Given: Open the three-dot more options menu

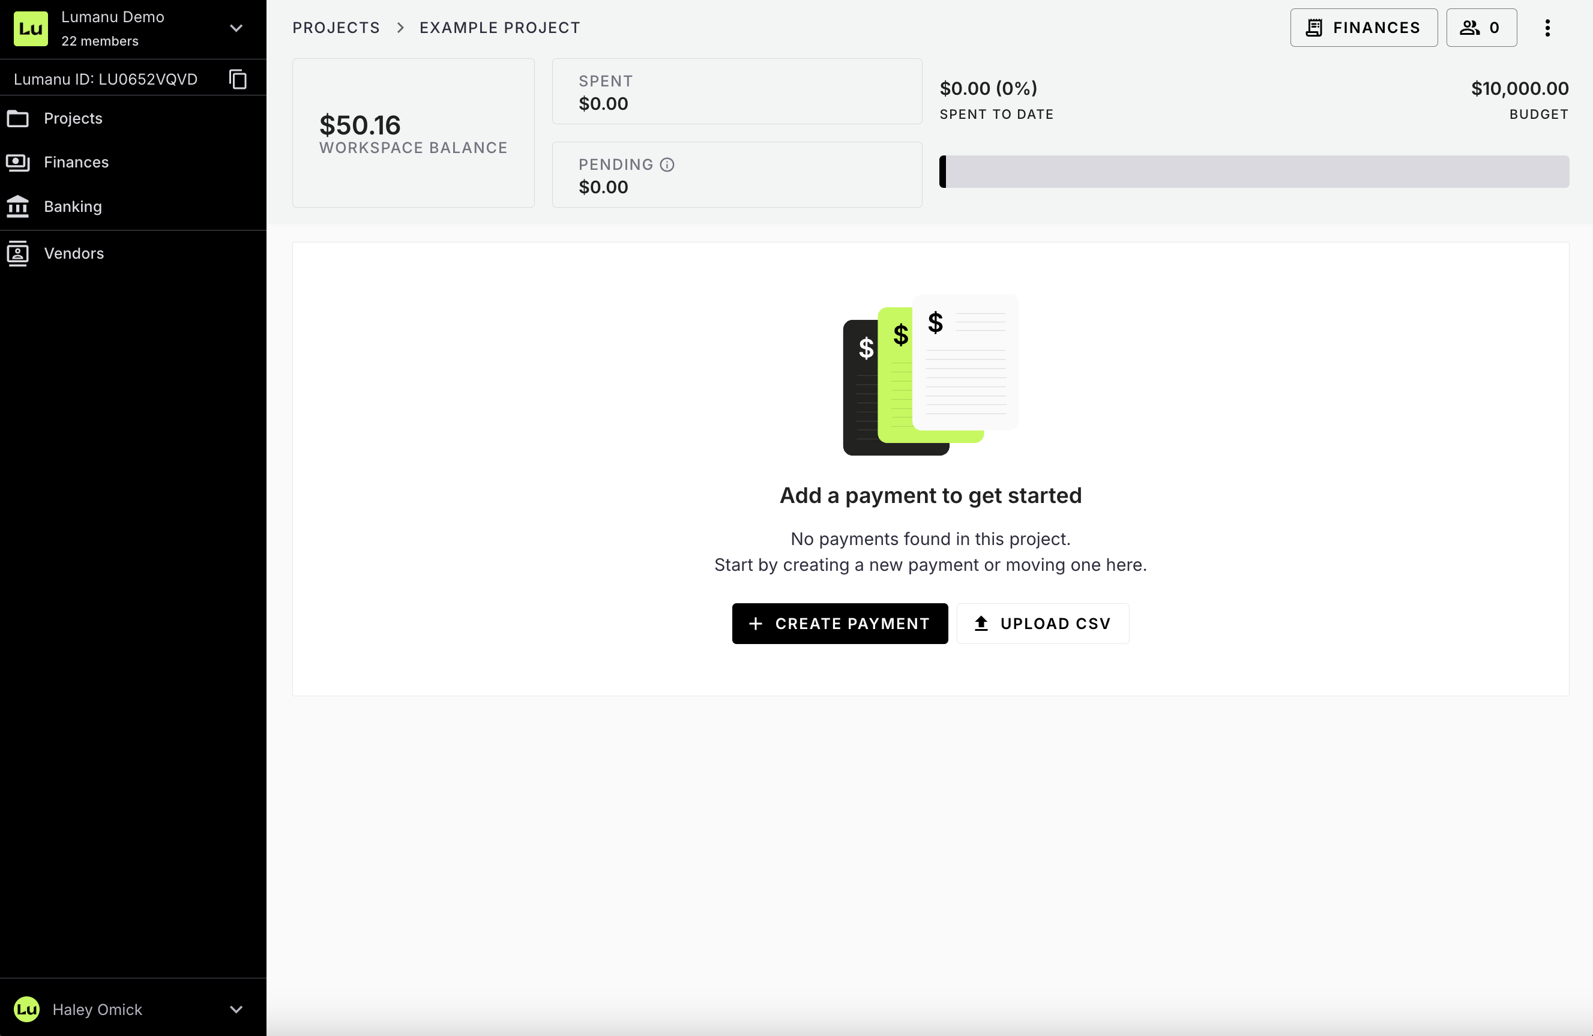Looking at the screenshot, I should tap(1547, 28).
